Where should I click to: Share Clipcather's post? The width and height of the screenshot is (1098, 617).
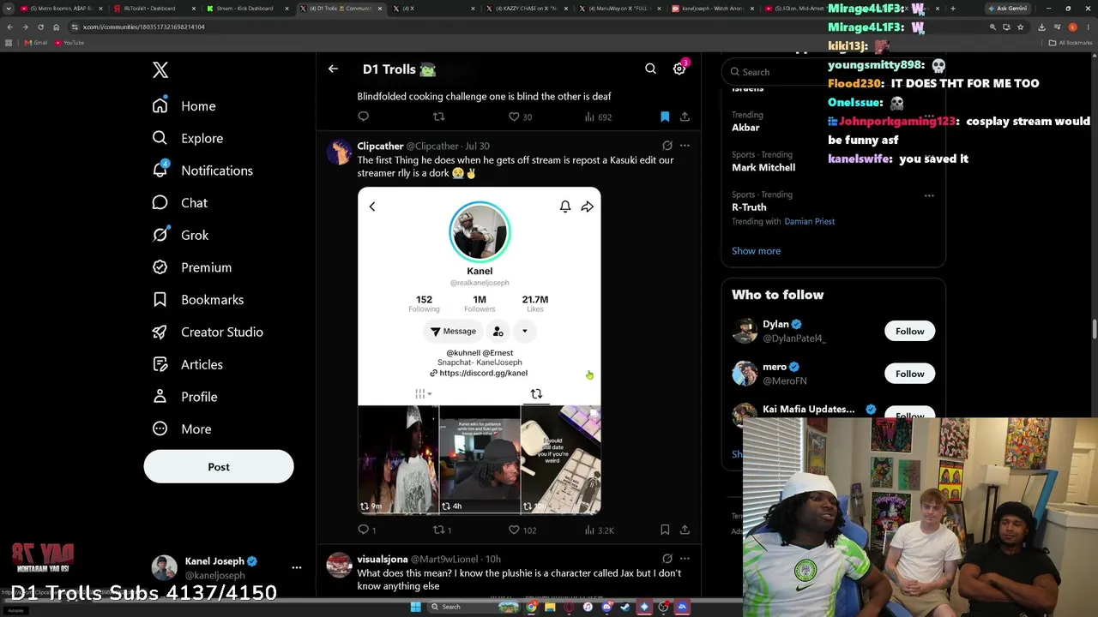(685, 530)
